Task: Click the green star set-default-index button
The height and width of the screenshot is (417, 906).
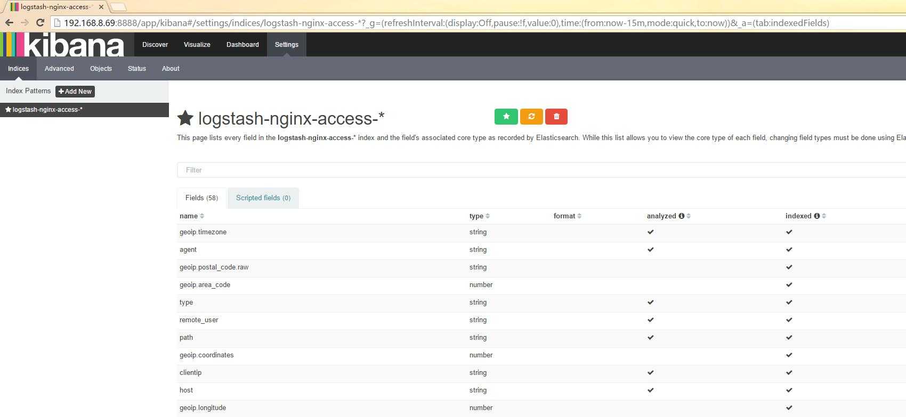Action: [x=506, y=117]
